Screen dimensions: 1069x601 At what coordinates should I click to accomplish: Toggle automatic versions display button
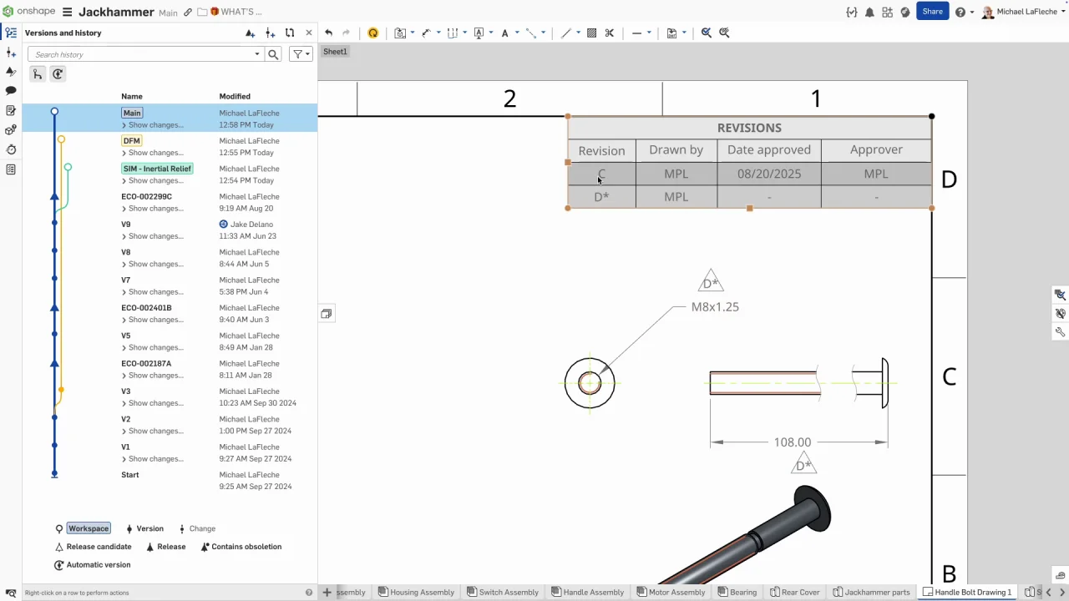pos(58,74)
